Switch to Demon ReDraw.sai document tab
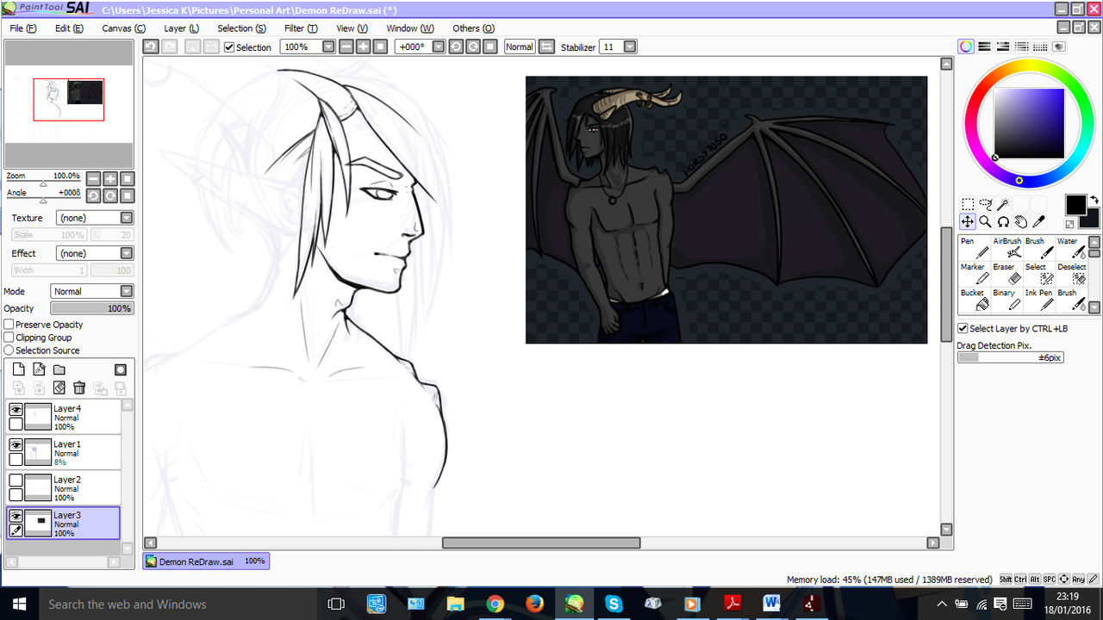 tap(206, 561)
